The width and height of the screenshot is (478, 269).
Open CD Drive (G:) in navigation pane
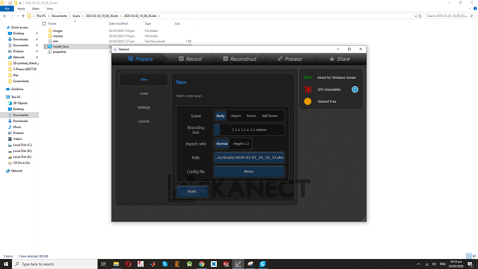[x=21, y=163]
